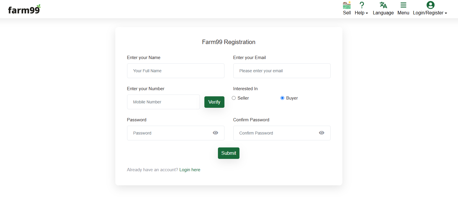Click the Login/Register user avatar icon
Image resolution: width=458 pixels, height=200 pixels.
430,5
